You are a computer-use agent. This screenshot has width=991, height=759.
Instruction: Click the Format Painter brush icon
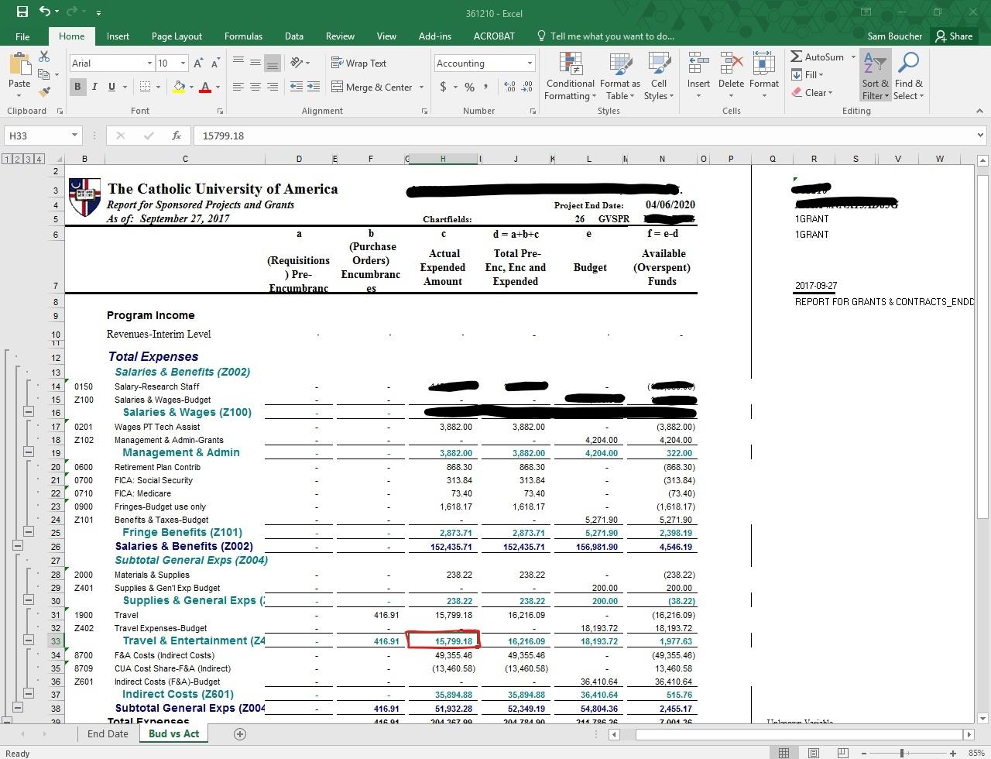(44, 91)
